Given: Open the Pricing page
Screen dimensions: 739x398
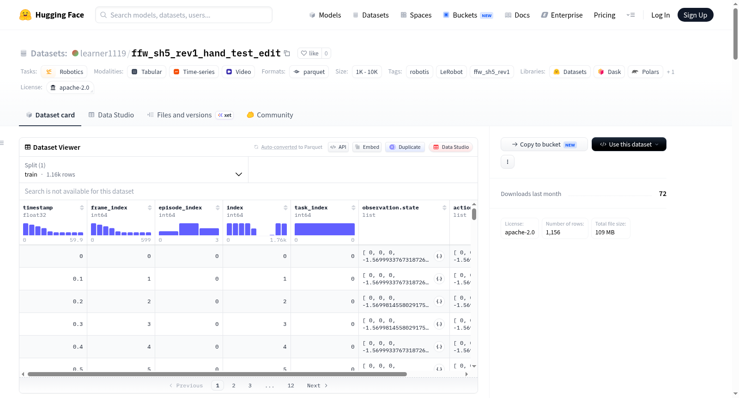Looking at the screenshot, I should pyautogui.click(x=605, y=15).
